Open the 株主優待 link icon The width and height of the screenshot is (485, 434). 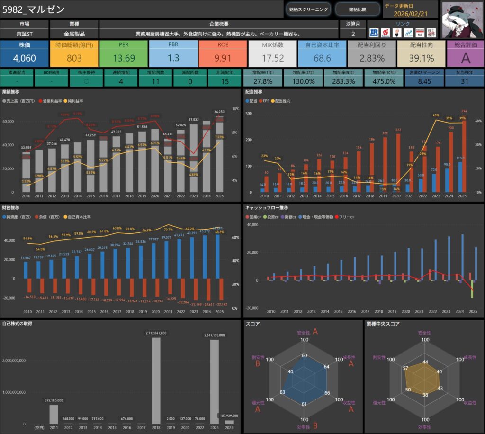click(x=431, y=33)
